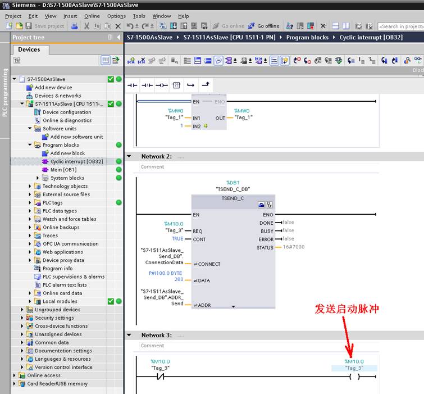Click the Close branch icon
This screenshot has width=424, height=394.
(206, 84)
